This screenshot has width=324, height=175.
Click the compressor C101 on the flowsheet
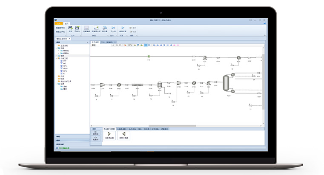(103, 84)
